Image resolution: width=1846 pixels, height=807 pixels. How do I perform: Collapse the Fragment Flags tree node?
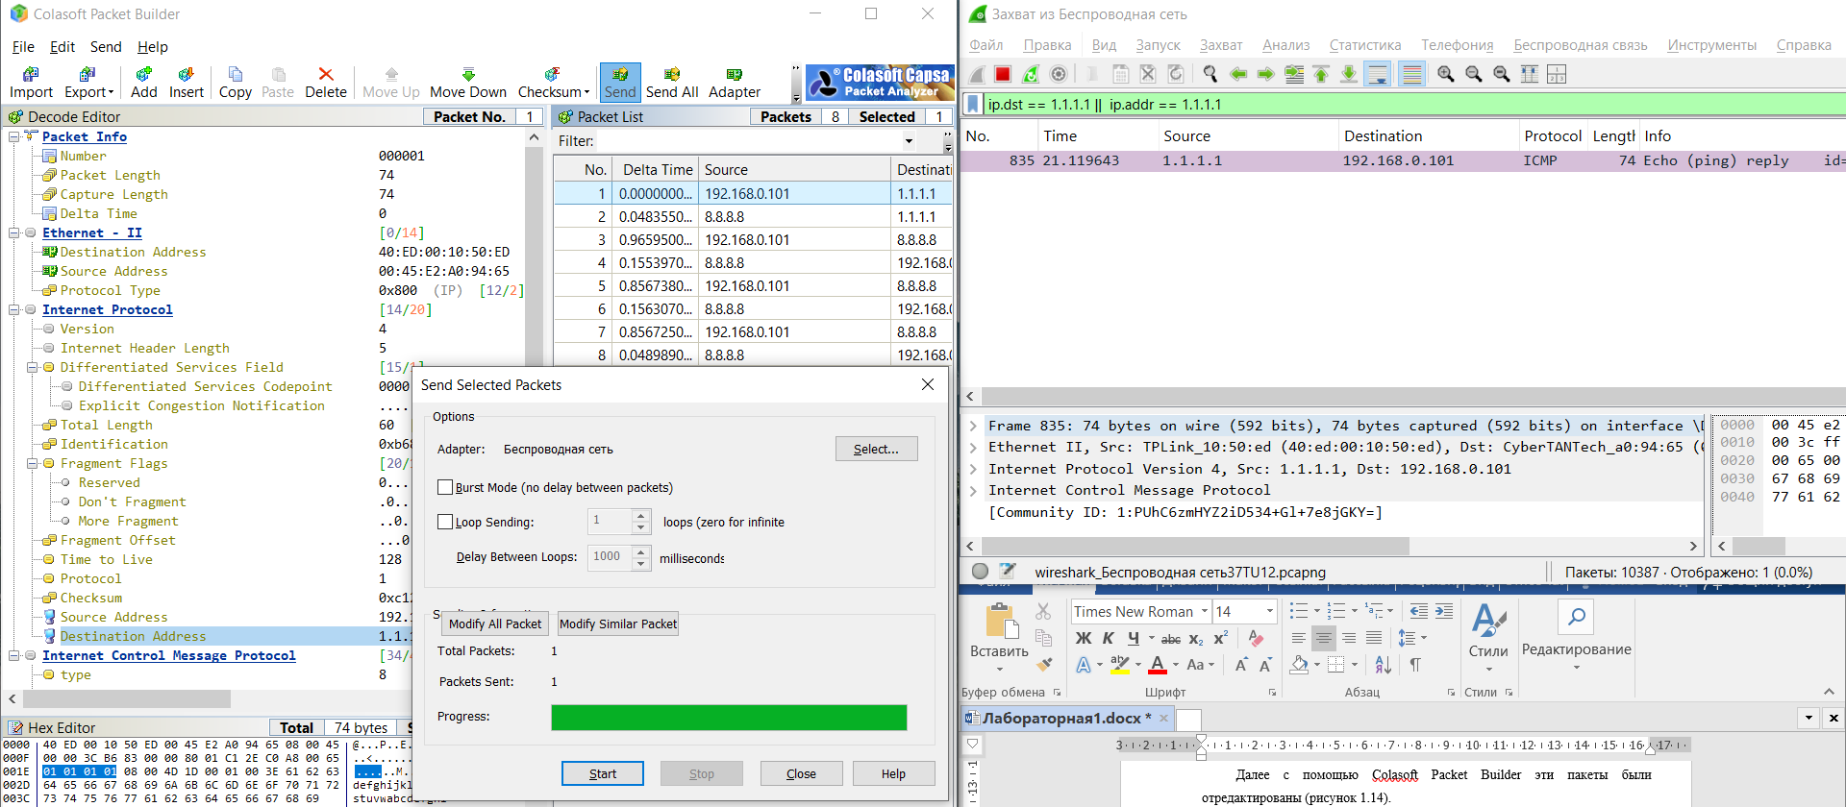tap(32, 463)
